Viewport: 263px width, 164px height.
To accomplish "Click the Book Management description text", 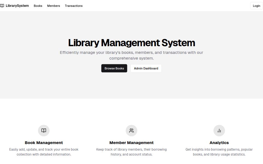I will [44, 152].
